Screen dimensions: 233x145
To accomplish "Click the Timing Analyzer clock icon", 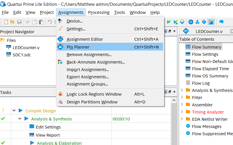I will click(x=191, y=22).
